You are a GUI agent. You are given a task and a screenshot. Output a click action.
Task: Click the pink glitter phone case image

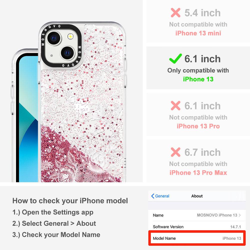[x=82, y=102]
